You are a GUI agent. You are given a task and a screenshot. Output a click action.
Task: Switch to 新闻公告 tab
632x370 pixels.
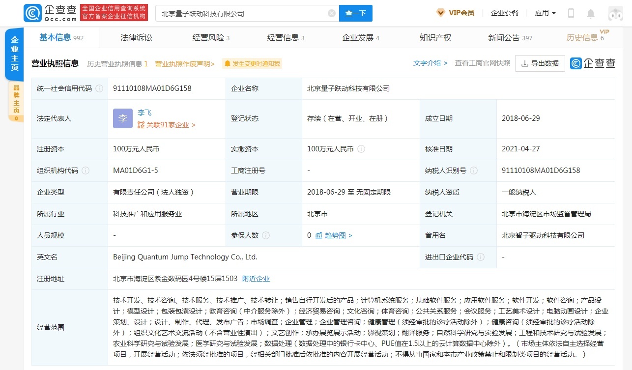tap(510, 37)
